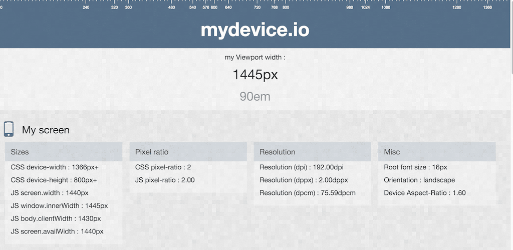Viewport: 513px width, 250px height.
Task: Click the Misc panel header
Action: [436, 152]
